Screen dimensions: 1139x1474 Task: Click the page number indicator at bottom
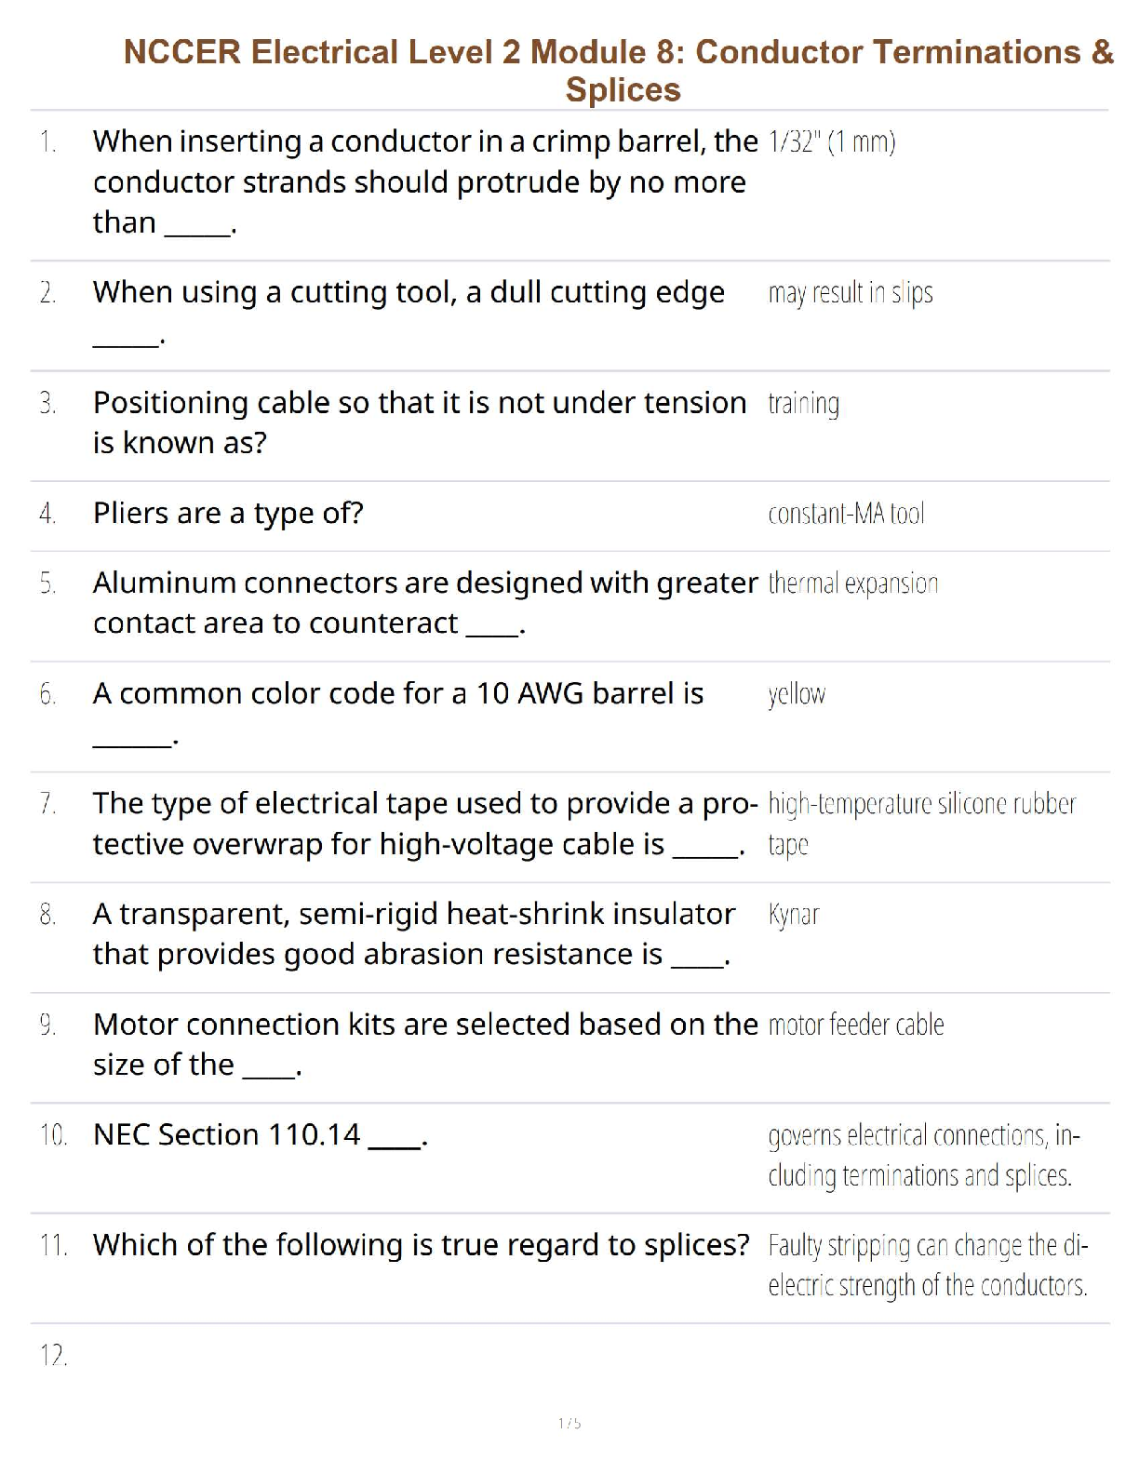point(569,1423)
